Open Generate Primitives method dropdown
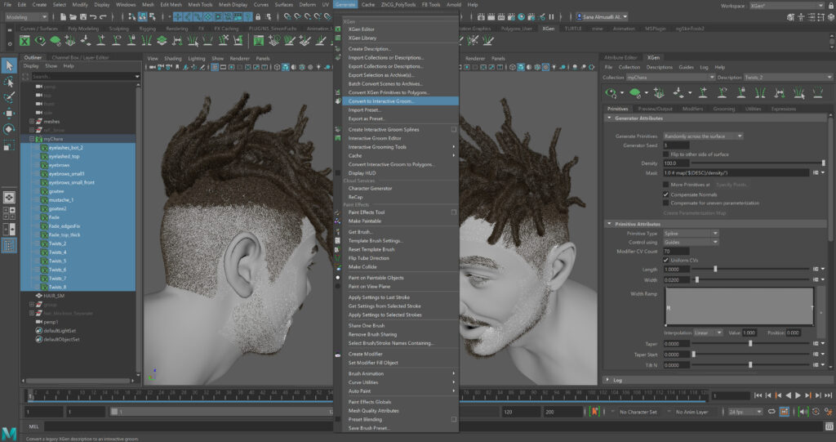The image size is (836, 442). 703,136
